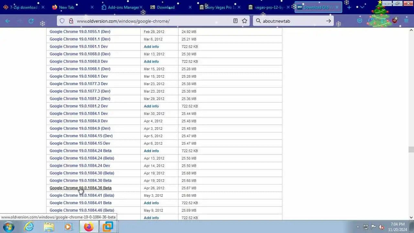The width and height of the screenshot is (414, 233).
Task: Open Google Chrome 19.0.1084.30 (Beta) link
Action: [x=82, y=173]
